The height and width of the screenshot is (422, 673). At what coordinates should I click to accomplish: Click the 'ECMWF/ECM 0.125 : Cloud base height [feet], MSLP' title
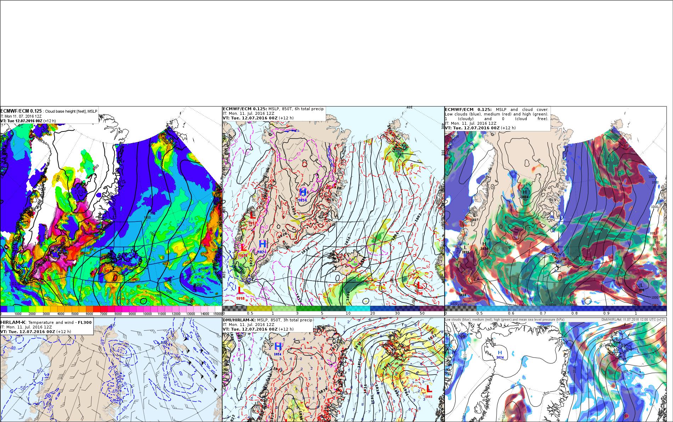point(49,111)
